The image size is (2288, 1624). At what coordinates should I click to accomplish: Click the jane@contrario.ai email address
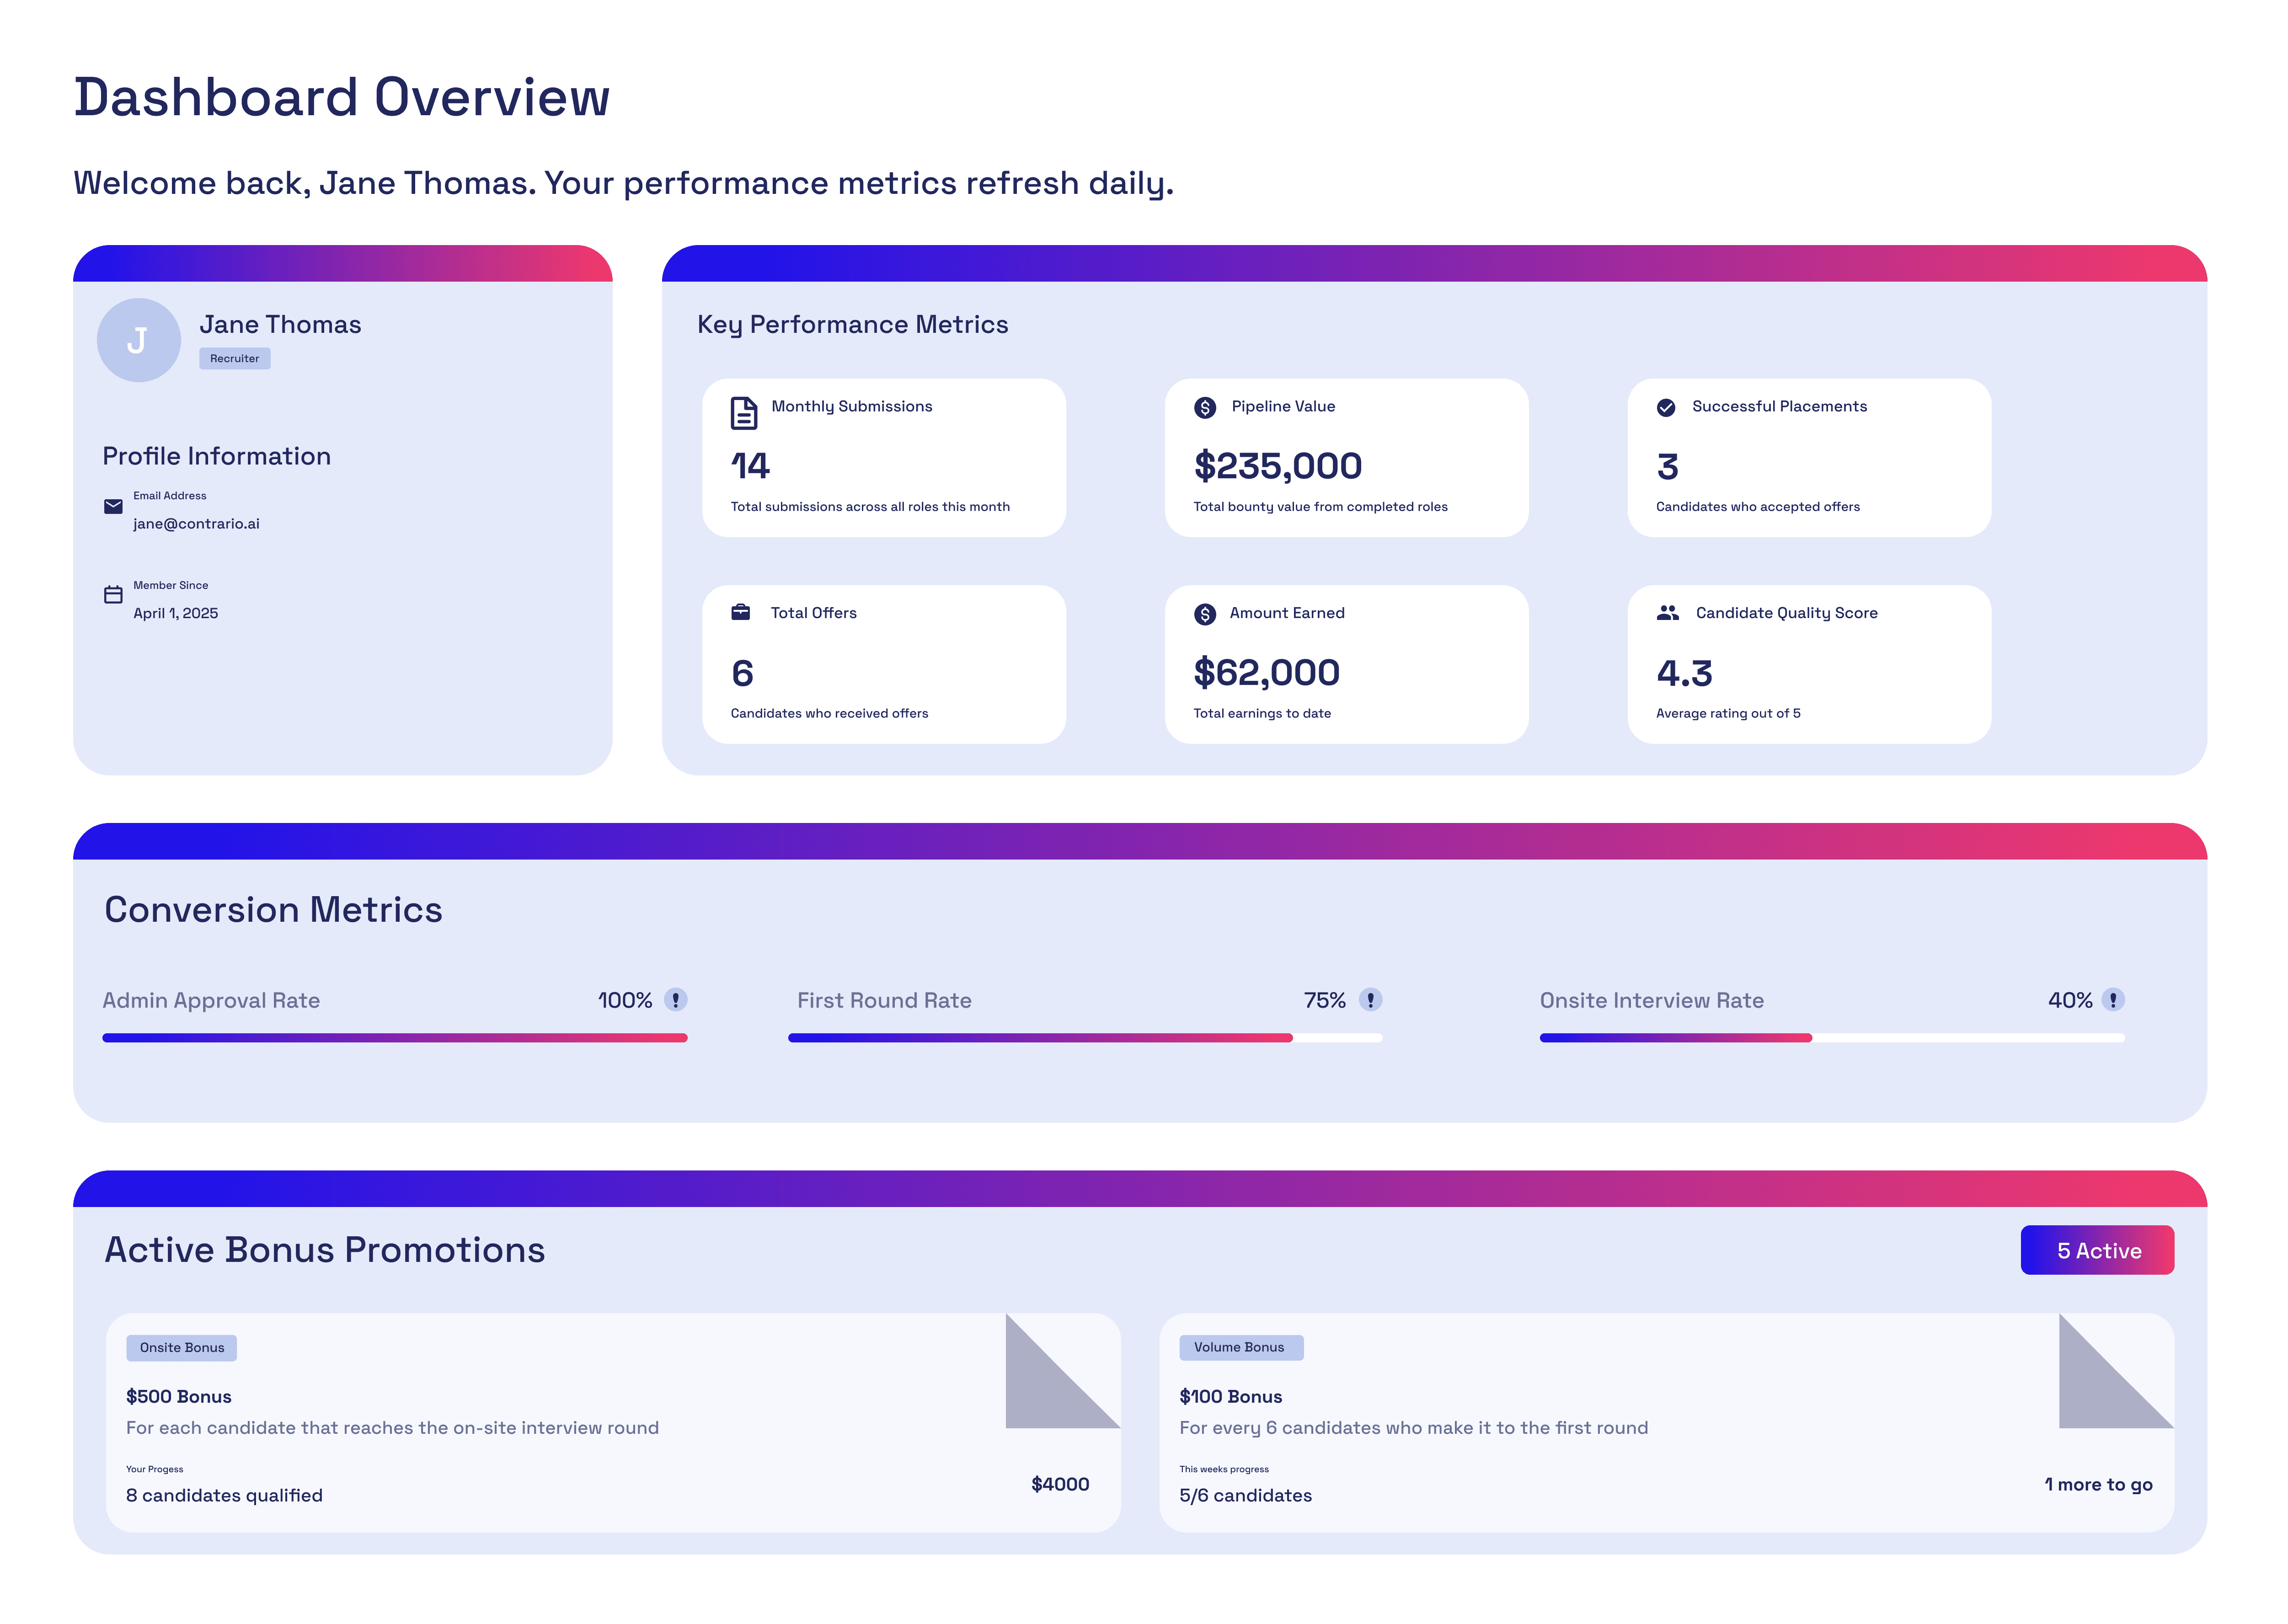tap(196, 523)
